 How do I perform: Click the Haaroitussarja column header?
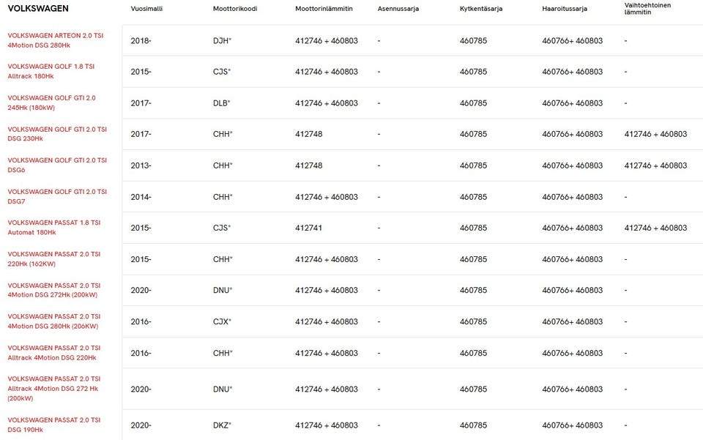565,9
